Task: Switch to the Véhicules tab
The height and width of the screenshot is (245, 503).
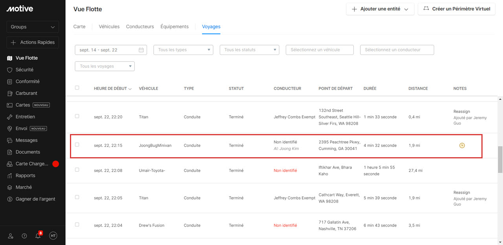Action: click(x=109, y=27)
